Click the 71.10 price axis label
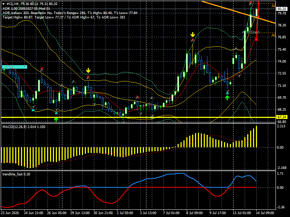290x217 pixels. click(282, 86)
